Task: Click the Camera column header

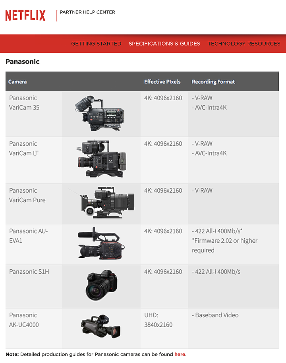Action: (x=17, y=82)
